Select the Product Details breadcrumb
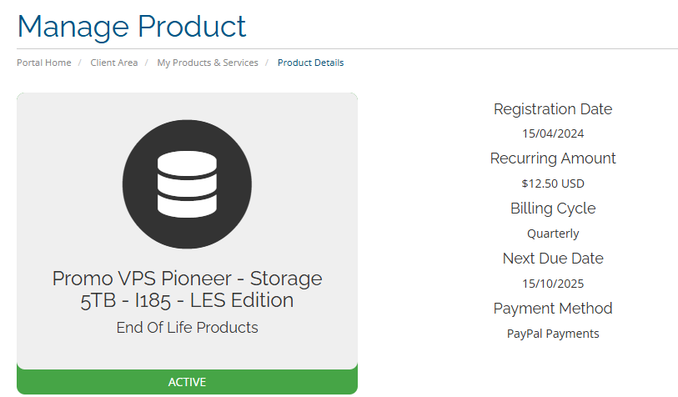Screen dimensions: 678x397 tap(310, 63)
